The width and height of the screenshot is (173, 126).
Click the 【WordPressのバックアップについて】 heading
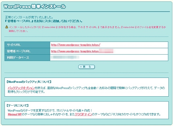pyautogui.click(x=29, y=82)
